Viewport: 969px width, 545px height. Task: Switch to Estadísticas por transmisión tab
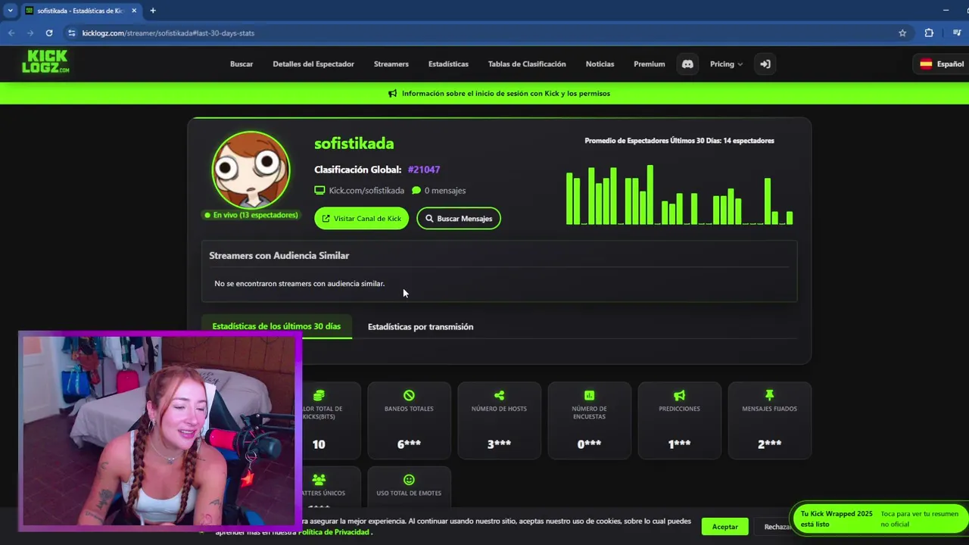click(x=420, y=327)
